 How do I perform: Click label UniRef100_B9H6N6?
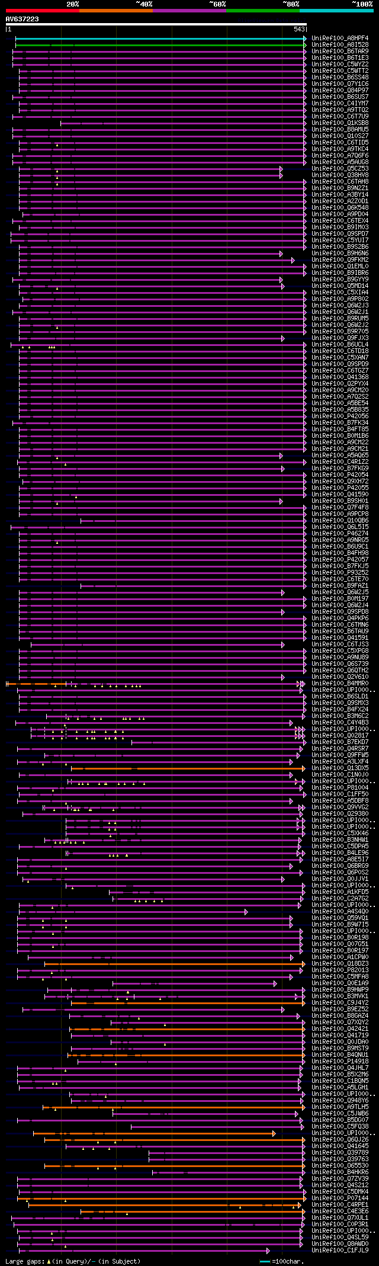(x=340, y=254)
